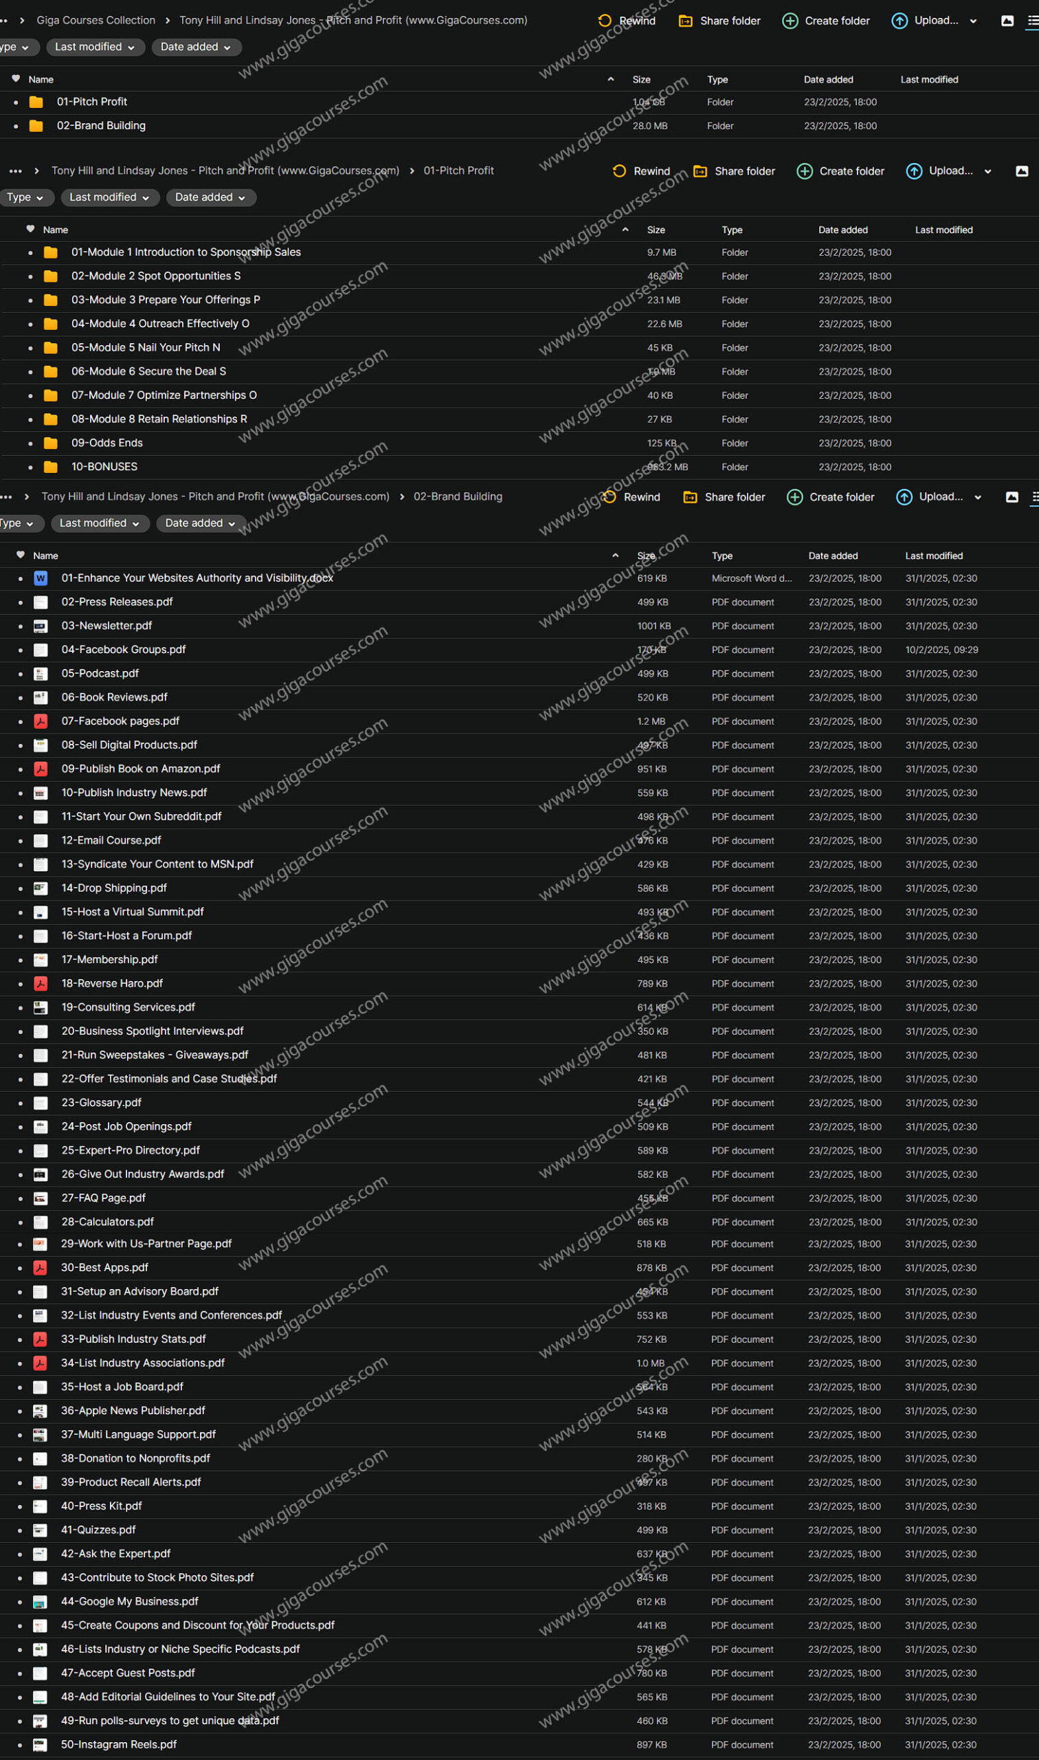Select the 01-Pitch Profit breadcrumb item
Screen dimensions: 1039x1760
click(458, 171)
